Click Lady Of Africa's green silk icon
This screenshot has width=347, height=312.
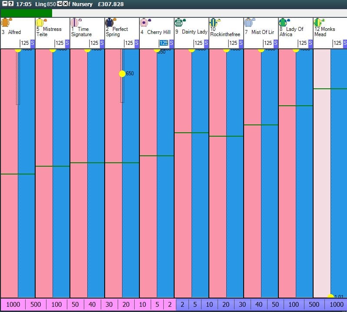click(x=284, y=22)
